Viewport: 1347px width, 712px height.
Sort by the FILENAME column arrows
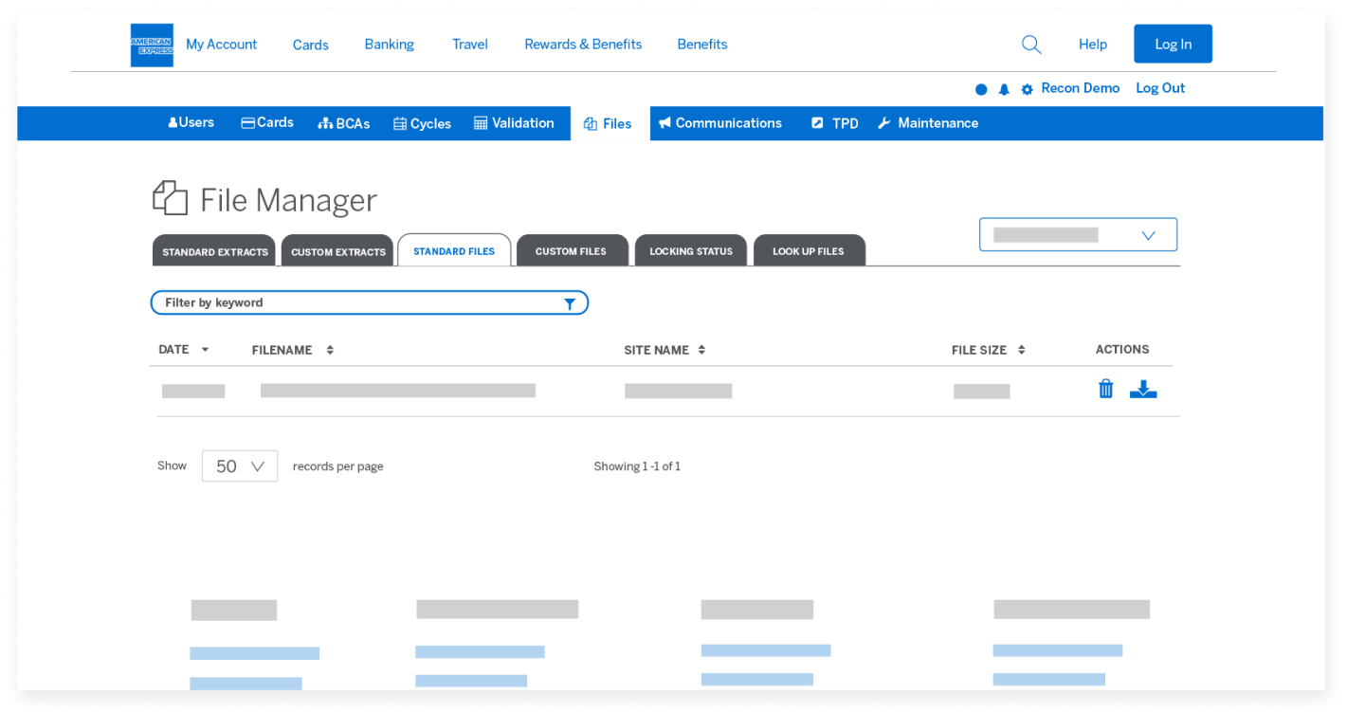(330, 349)
